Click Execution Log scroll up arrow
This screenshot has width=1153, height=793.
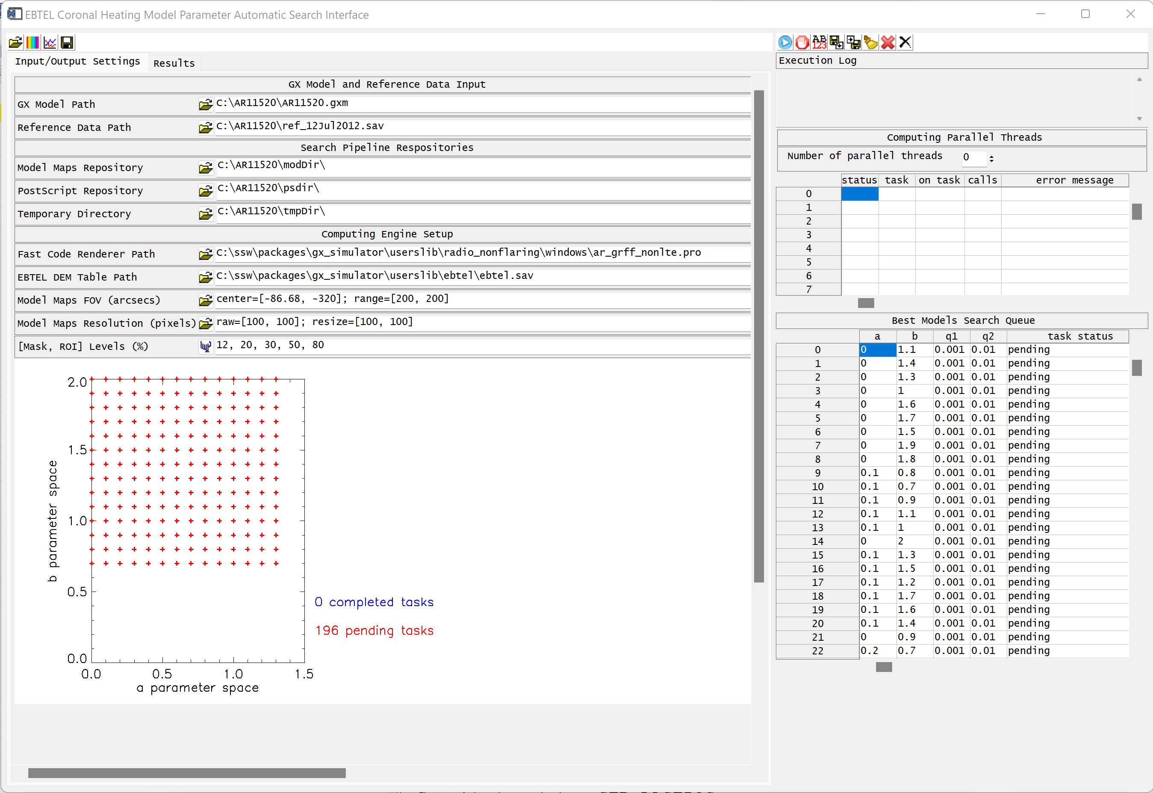(x=1139, y=79)
